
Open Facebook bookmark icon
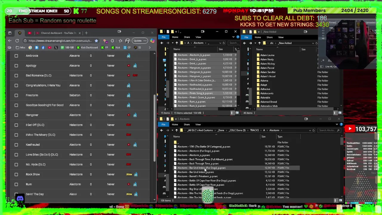[43, 47]
